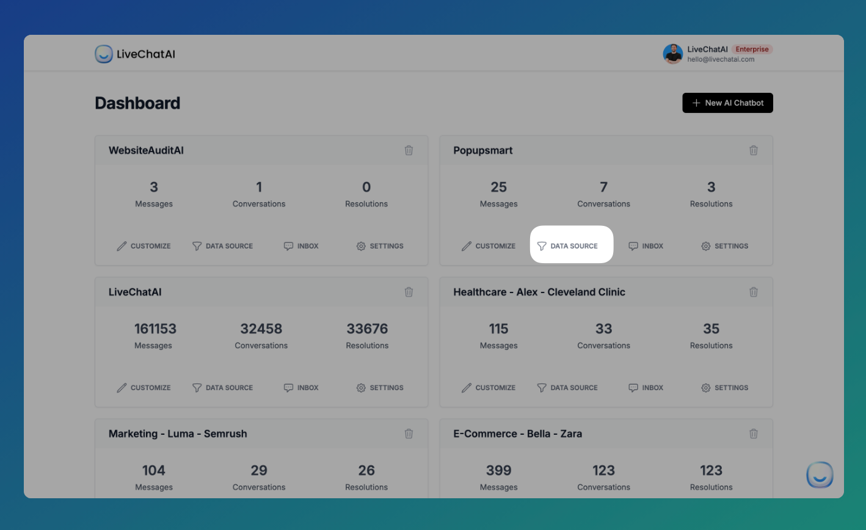Screen dimensions: 866x530
Task: Open Customize for Healthcare - Alex chatbot
Action: tap(489, 388)
